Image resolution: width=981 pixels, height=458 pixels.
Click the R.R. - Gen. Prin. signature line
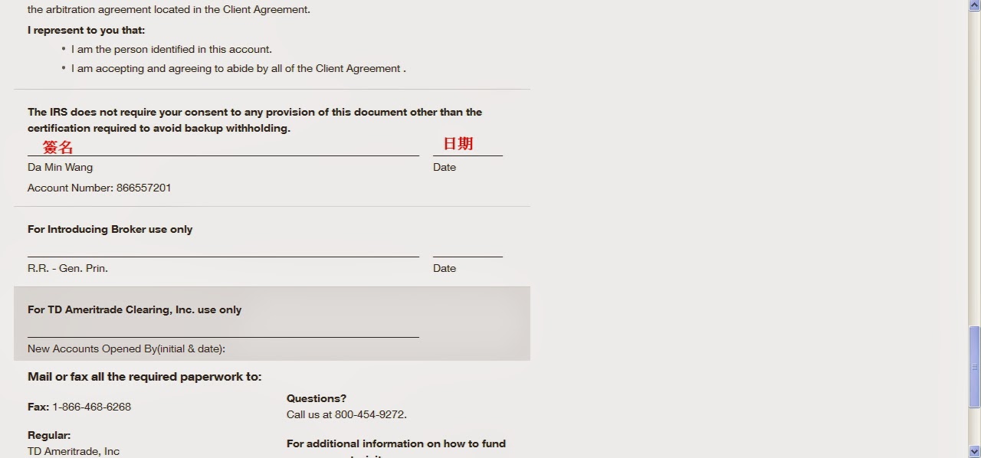click(223, 257)
